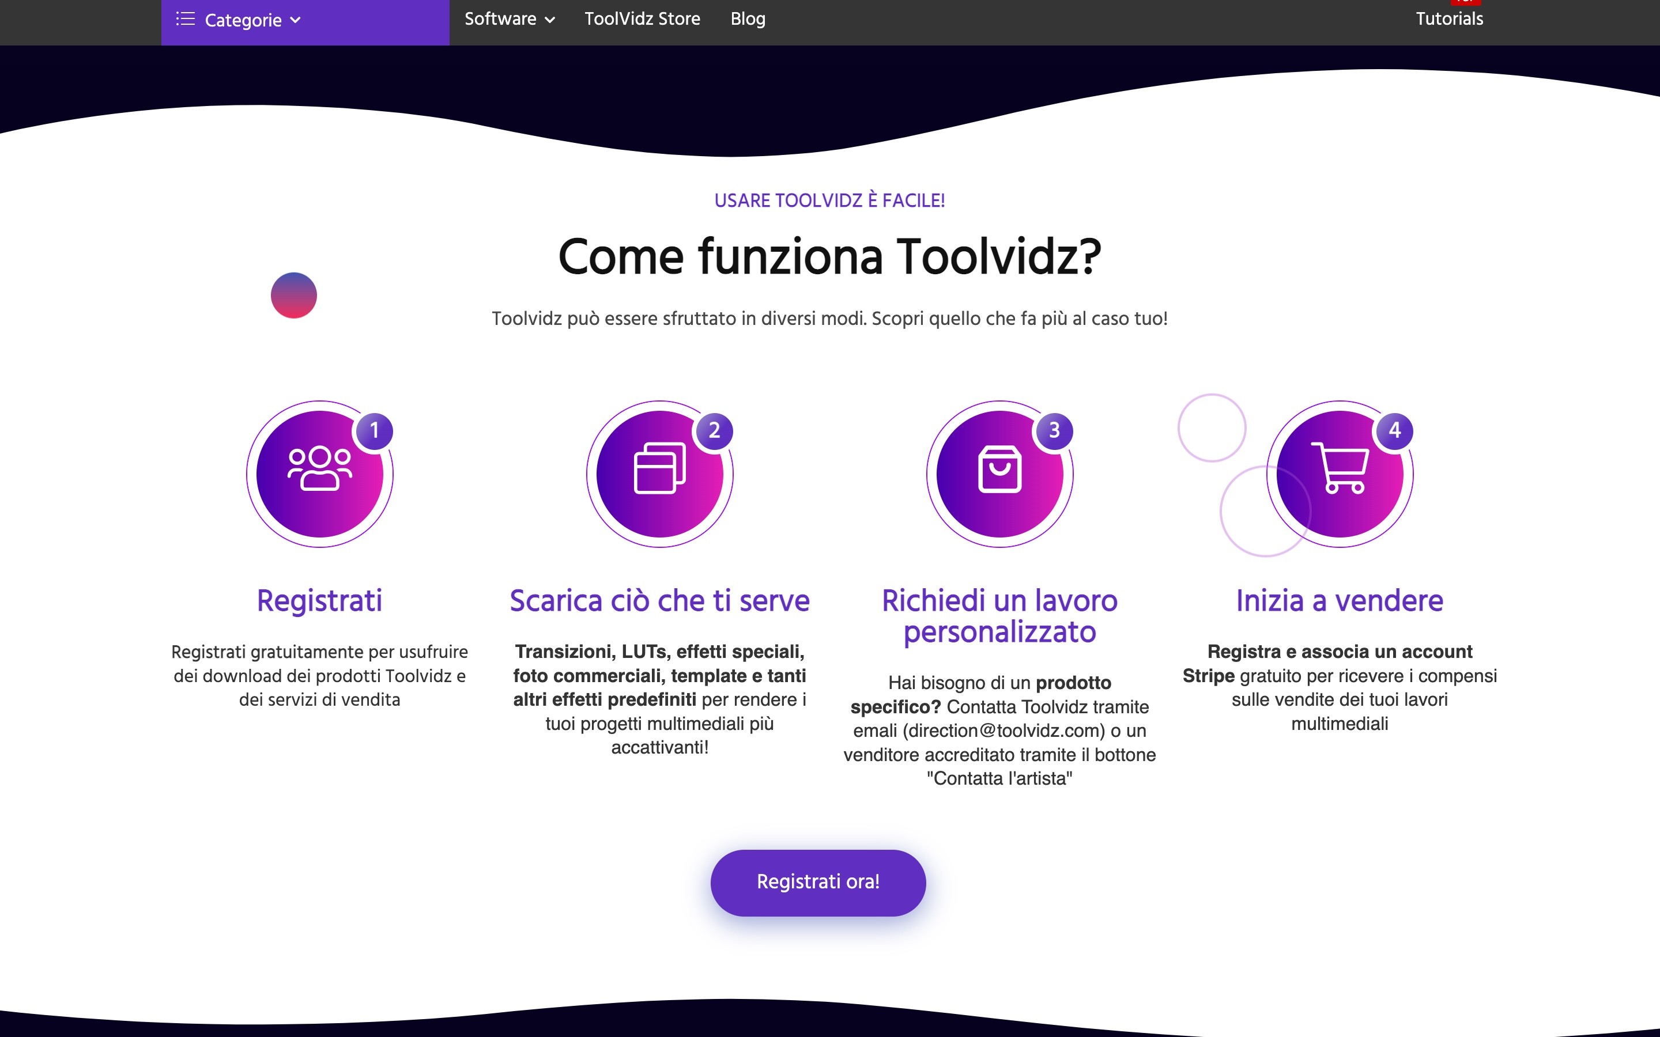The width and height of the screenshot is (1660, 1037).
Task: Open the Categorie menu
Action: tap(305, 21)
